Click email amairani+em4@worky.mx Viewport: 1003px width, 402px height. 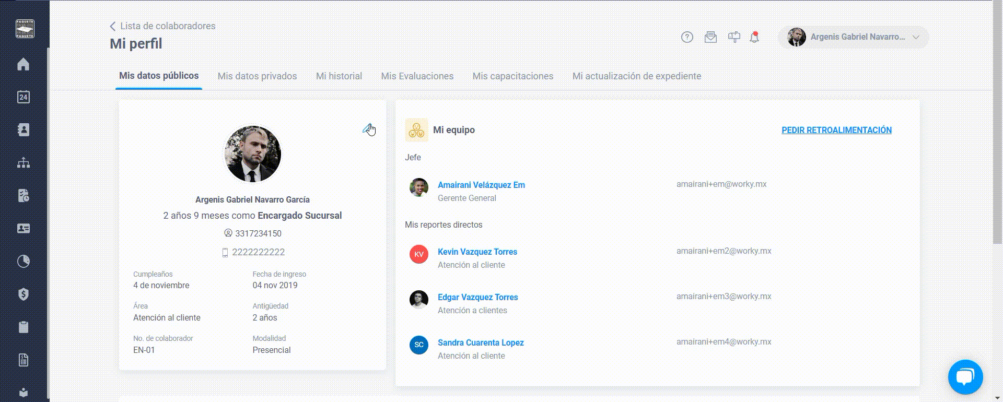pos(724,342)
